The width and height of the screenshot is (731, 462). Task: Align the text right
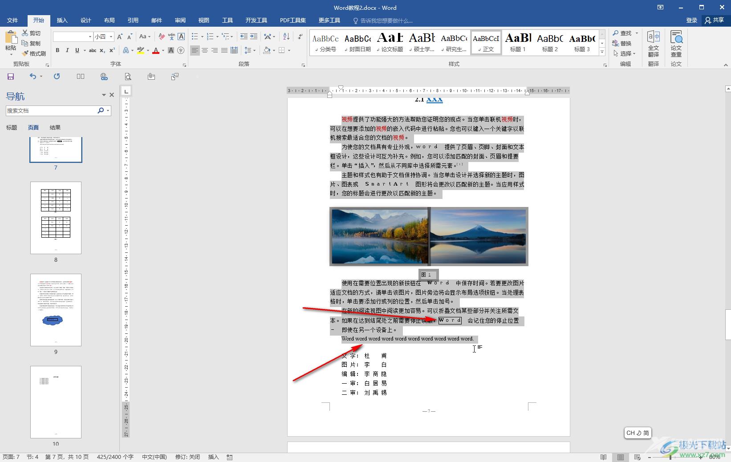pos(215,50)
